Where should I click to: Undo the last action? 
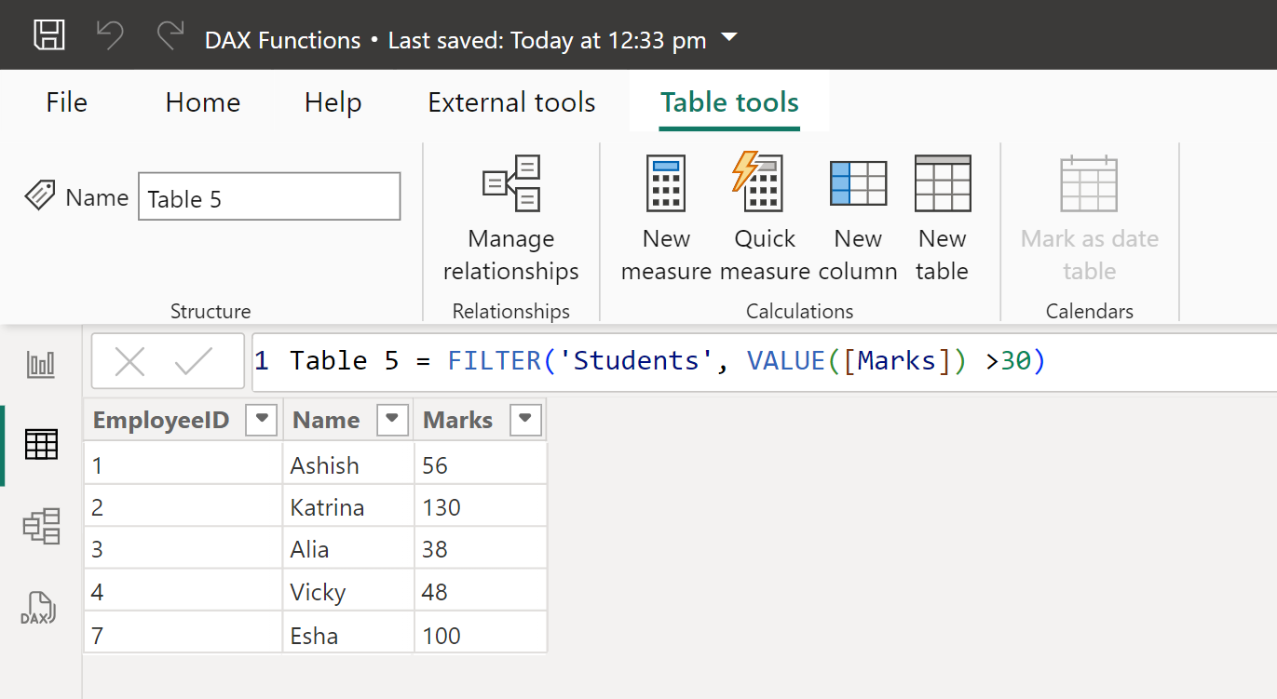(109, 34)
